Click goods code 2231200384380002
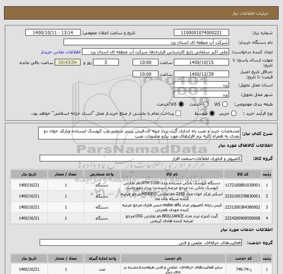 point(243,207)
